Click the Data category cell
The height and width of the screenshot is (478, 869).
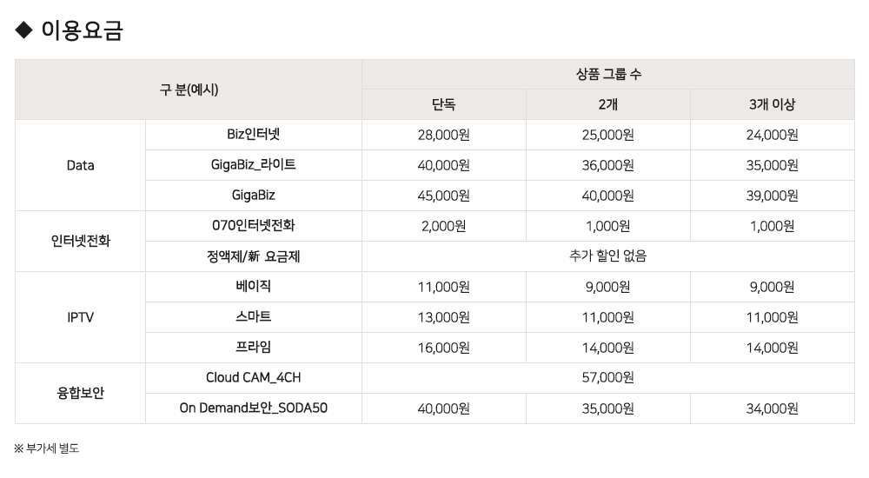click(80, 165)
